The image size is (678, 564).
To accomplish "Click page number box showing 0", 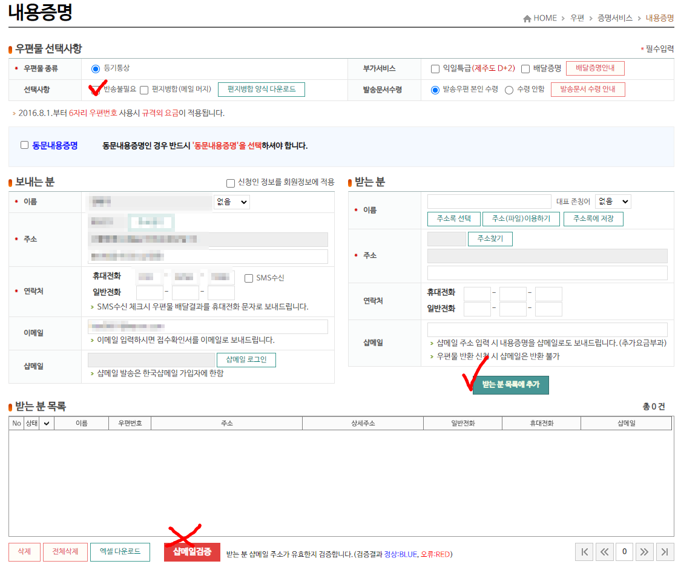I will point(624,551).
